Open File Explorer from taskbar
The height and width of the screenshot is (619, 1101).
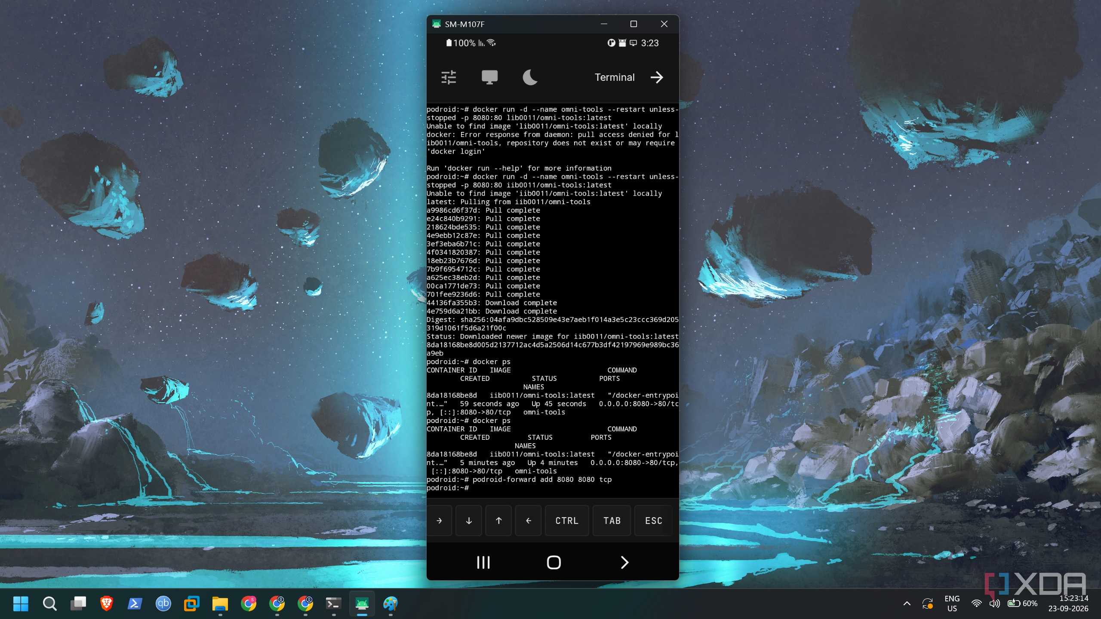click(x=220, y=604)
